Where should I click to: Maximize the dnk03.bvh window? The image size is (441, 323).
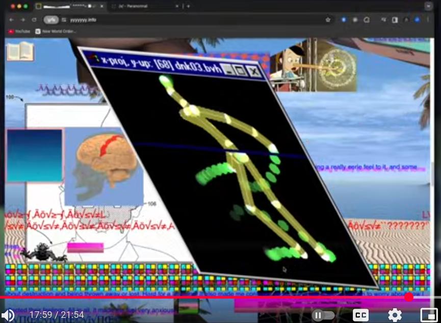(x=241, y=70)
